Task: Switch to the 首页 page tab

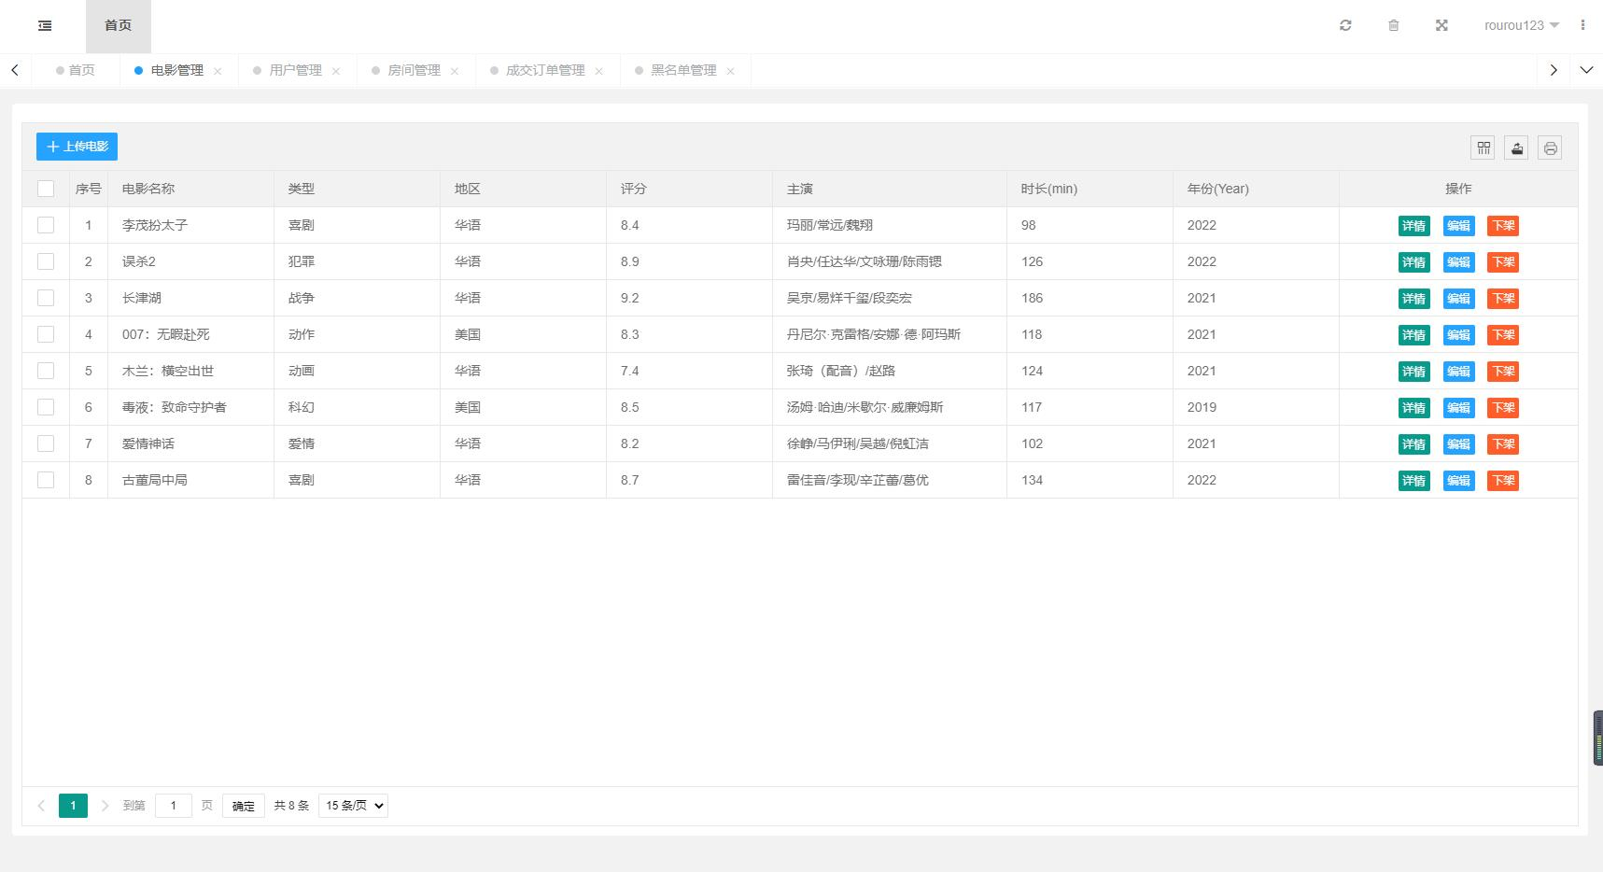Action: (76, 70)
